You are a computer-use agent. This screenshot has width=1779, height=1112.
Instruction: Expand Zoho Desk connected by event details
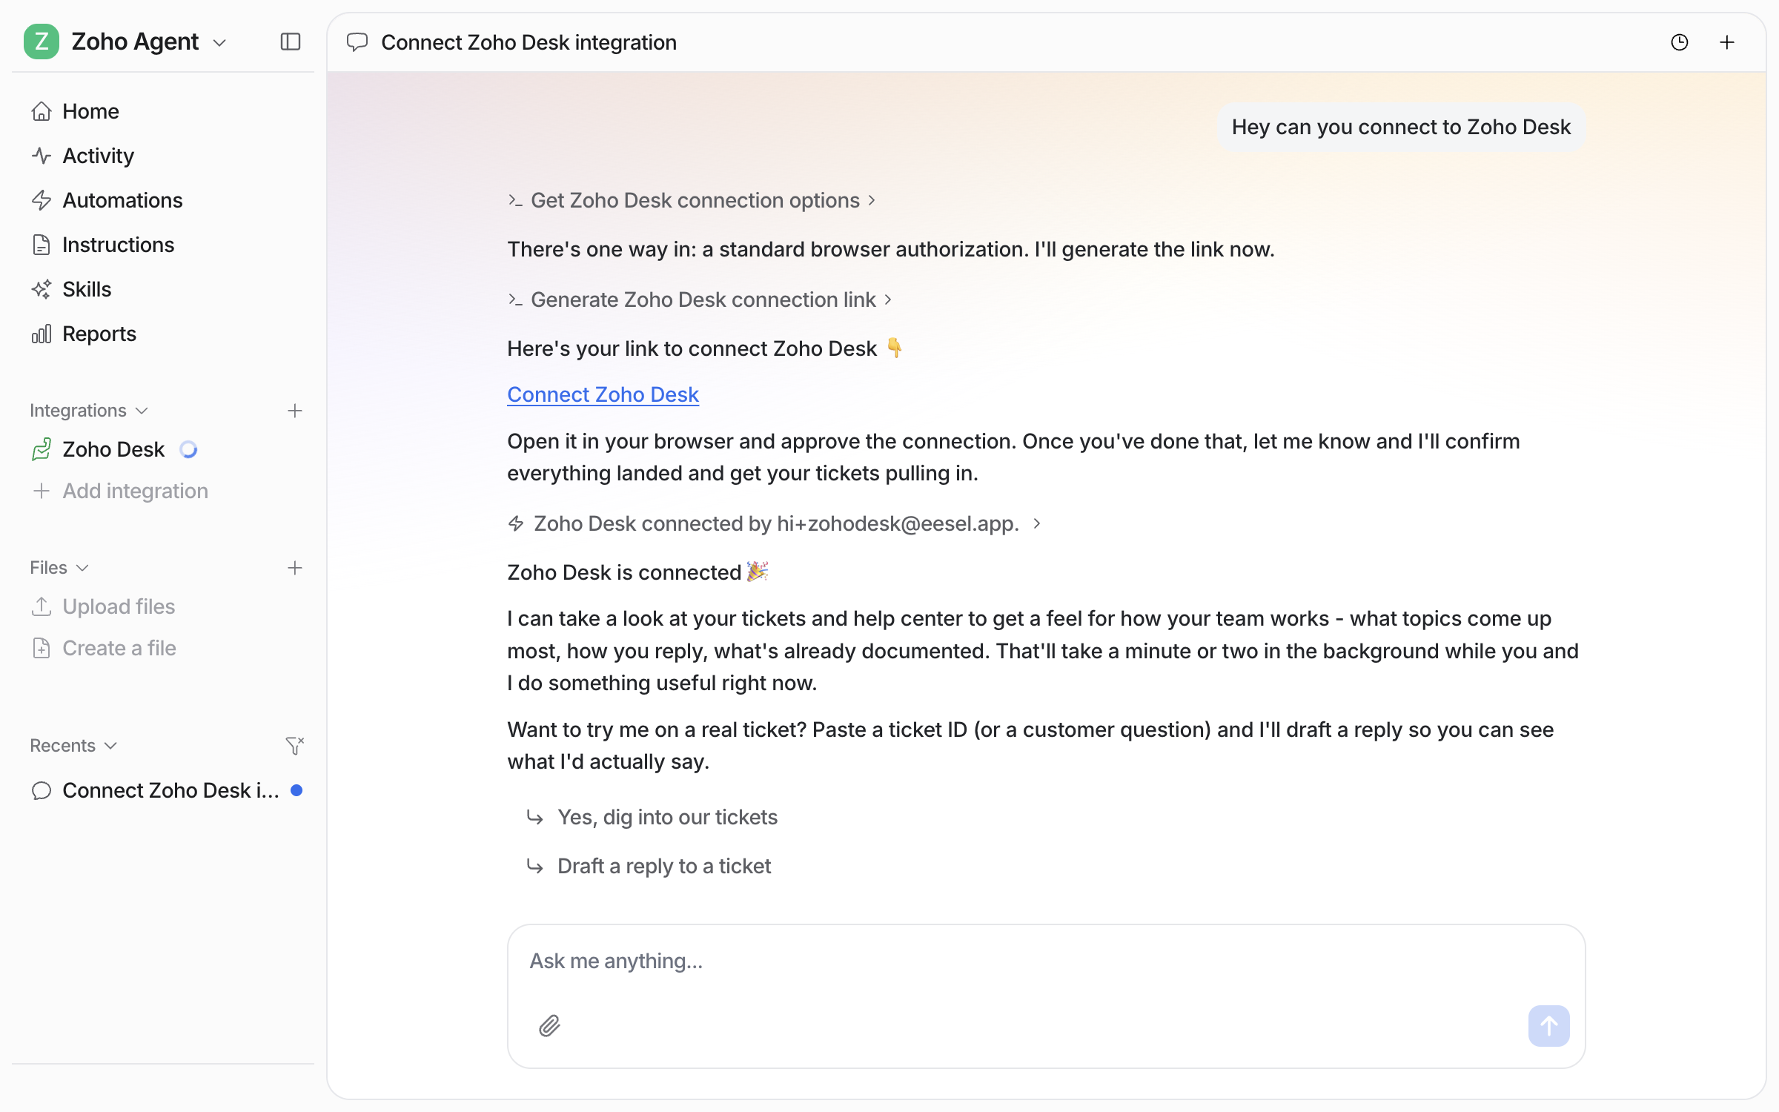click(x=775, y=523)
